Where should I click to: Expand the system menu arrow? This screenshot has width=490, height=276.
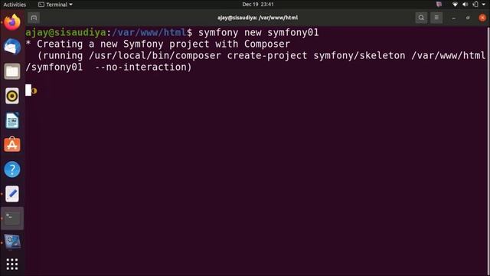(x=483, y=5)
